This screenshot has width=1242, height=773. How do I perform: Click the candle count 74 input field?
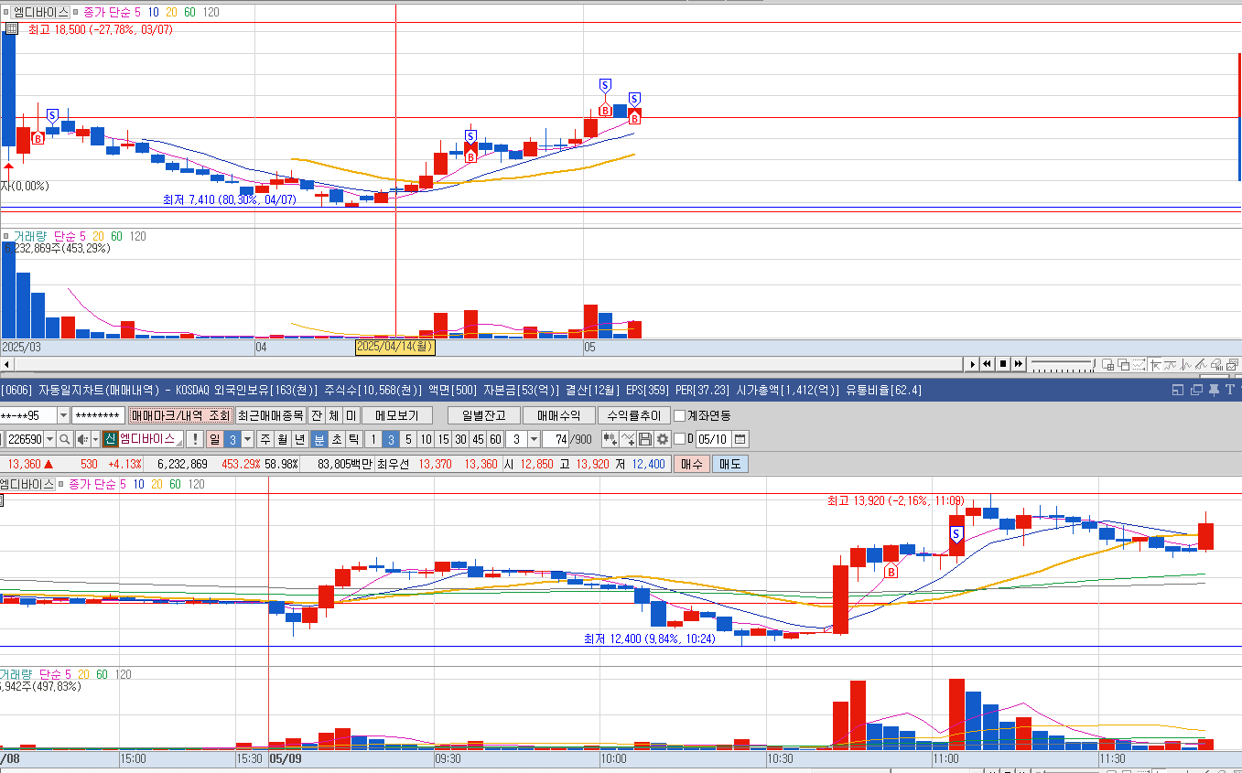pyautogui.click(x=555, y=439)
